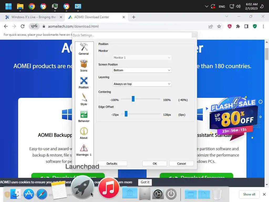Click the Defaults button

click(112, 164)
